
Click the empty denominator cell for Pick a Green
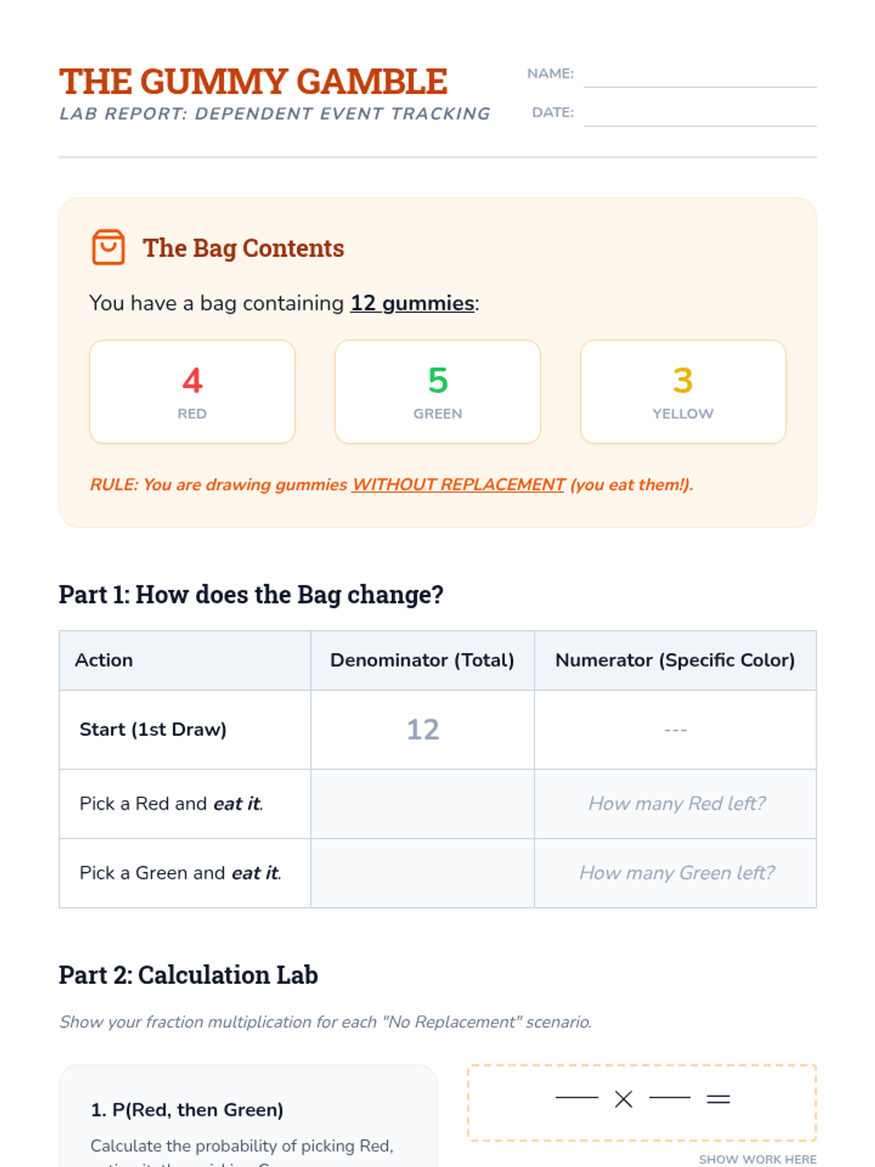(422, 873)
